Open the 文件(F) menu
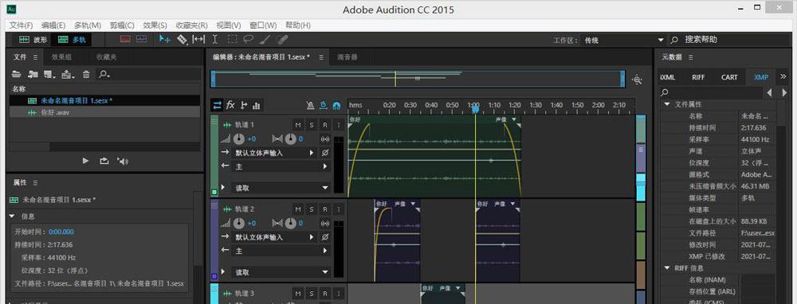Screen dimensions: 797x304 [21, 25]
